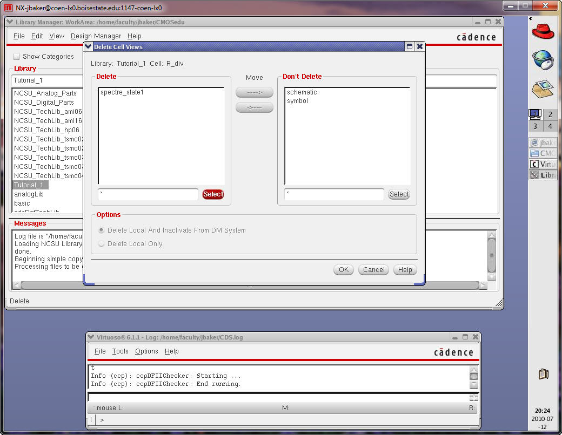This screenshot has height=435, width=562.
Task: Select Delete Local And Inactivate From DM System
Action: pos(102,230)
